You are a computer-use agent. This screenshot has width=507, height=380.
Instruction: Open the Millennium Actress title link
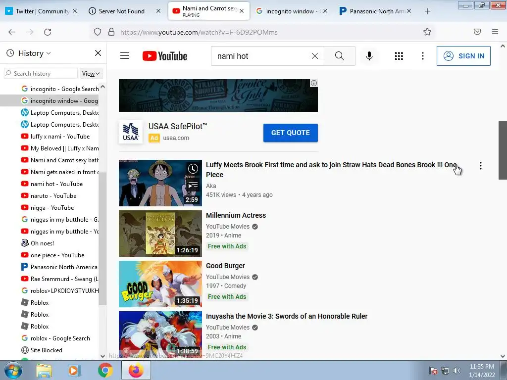tap(236, 215)
